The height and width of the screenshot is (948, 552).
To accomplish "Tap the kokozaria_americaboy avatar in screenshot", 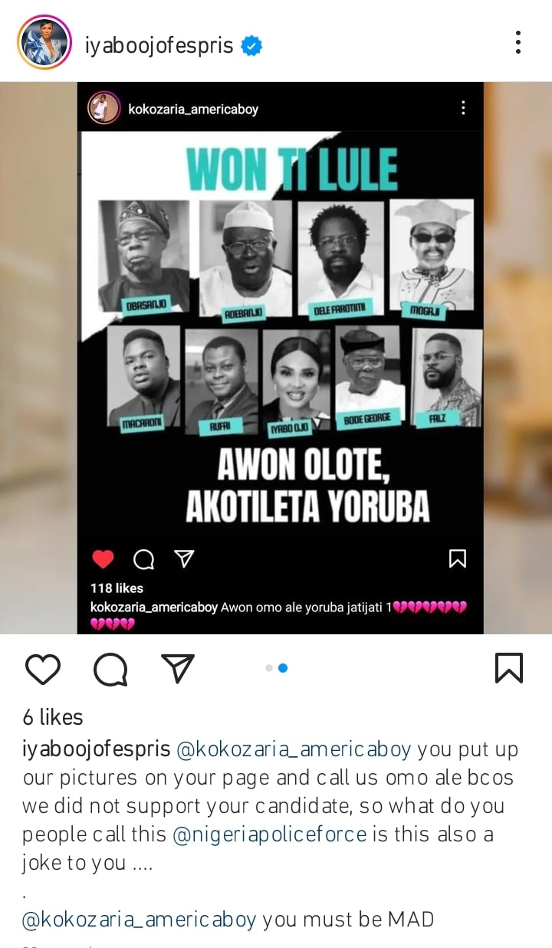I will pos(103,108).
